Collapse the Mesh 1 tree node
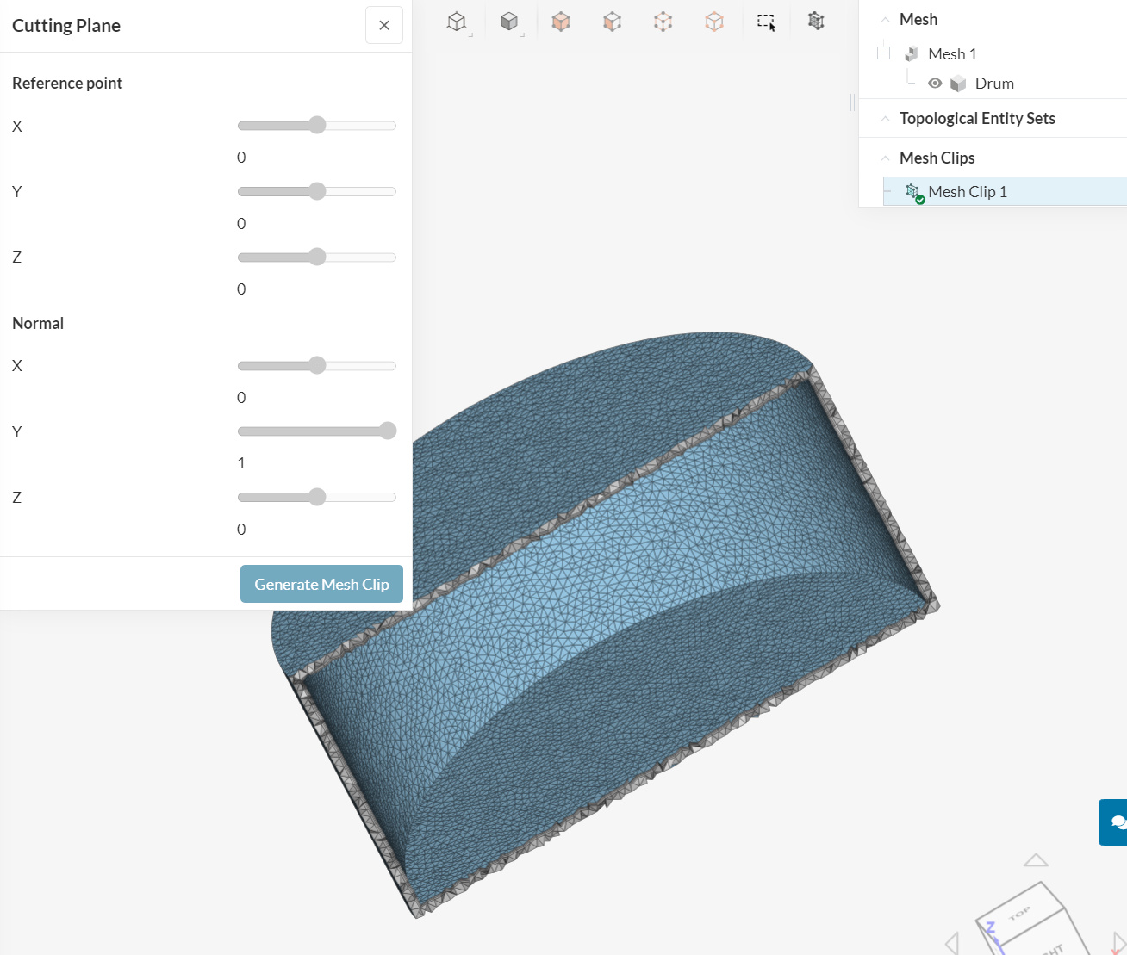Screen dimensions: 1127x955 (x=883, y=53)
